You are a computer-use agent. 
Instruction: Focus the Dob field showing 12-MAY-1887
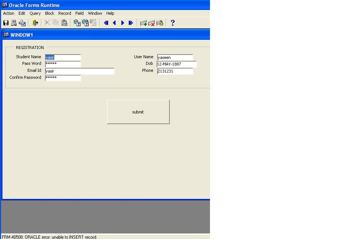click(177, 64)
